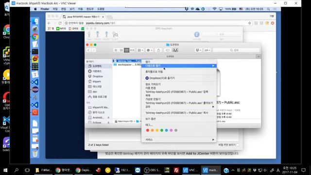Open the Wi-Fi status menu icon
This screenshot has height=175, width=311.
[214, 9]
